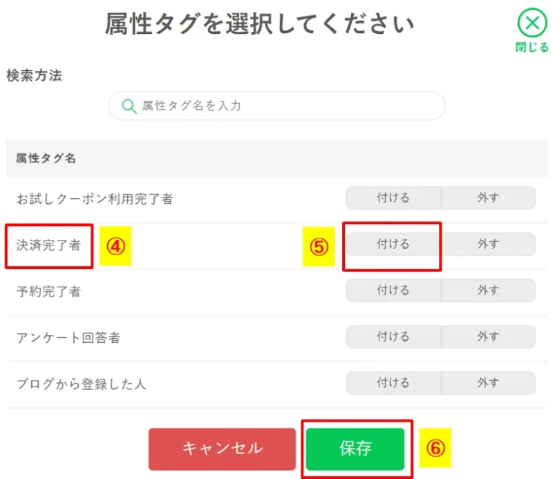Enable 付ける for ブログから登録した人
553x479 pixels.
point(392,383)
